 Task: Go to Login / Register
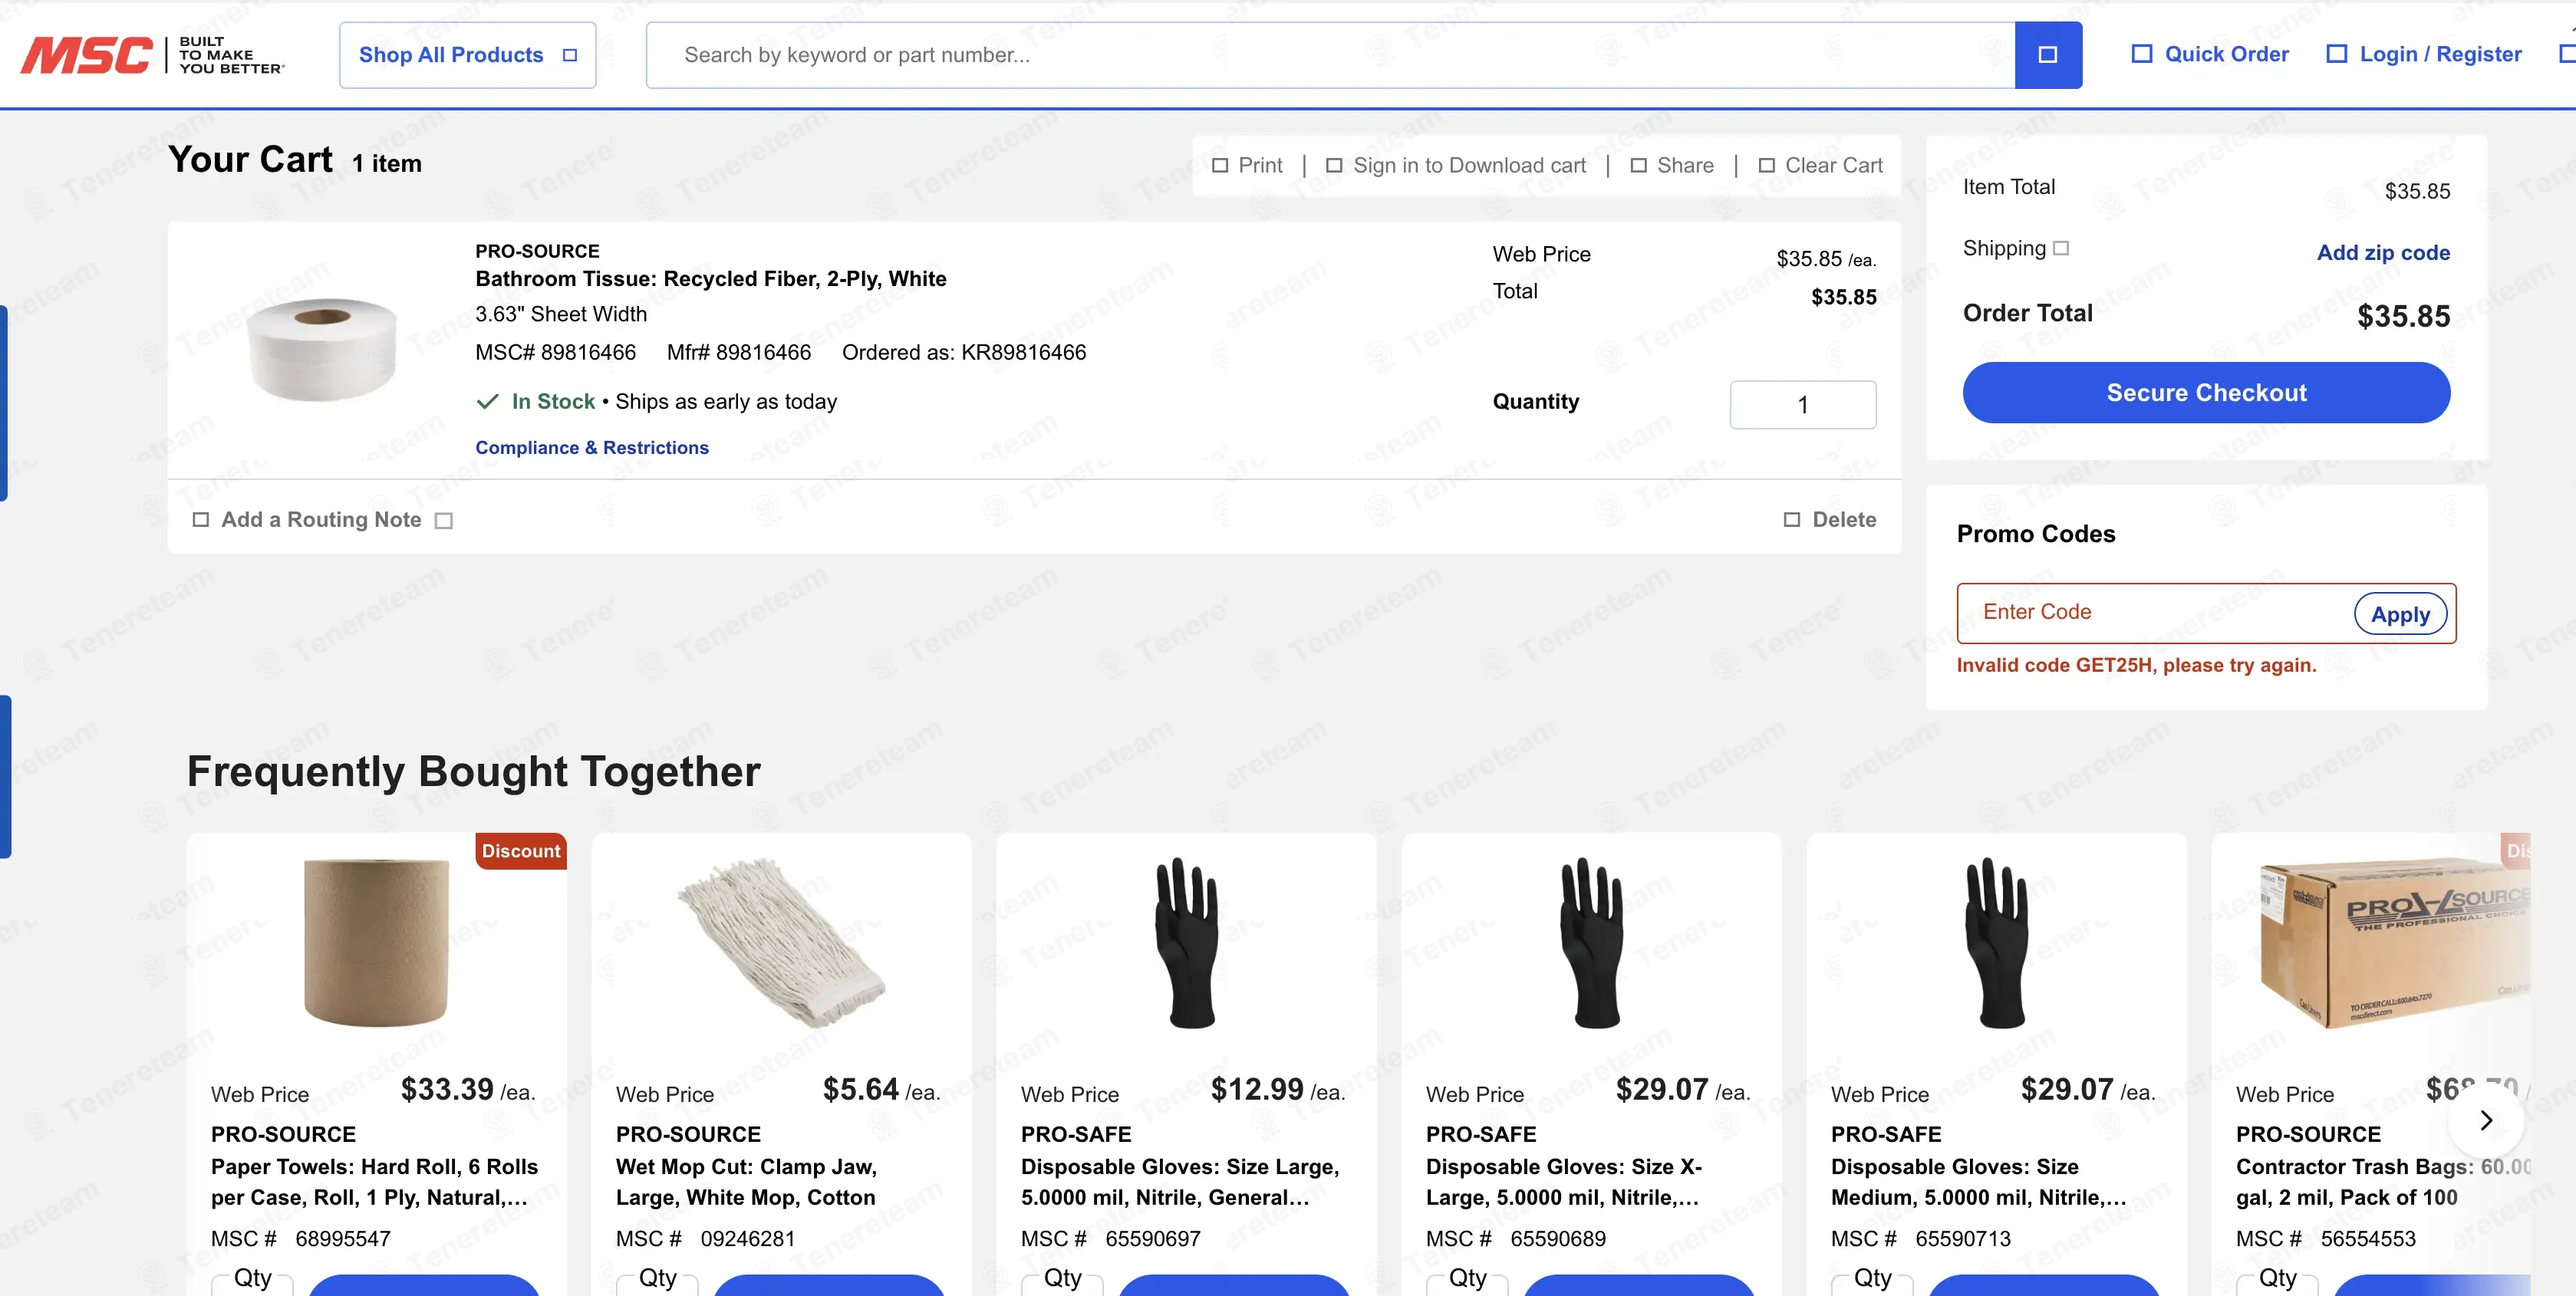coord(2424,54)
